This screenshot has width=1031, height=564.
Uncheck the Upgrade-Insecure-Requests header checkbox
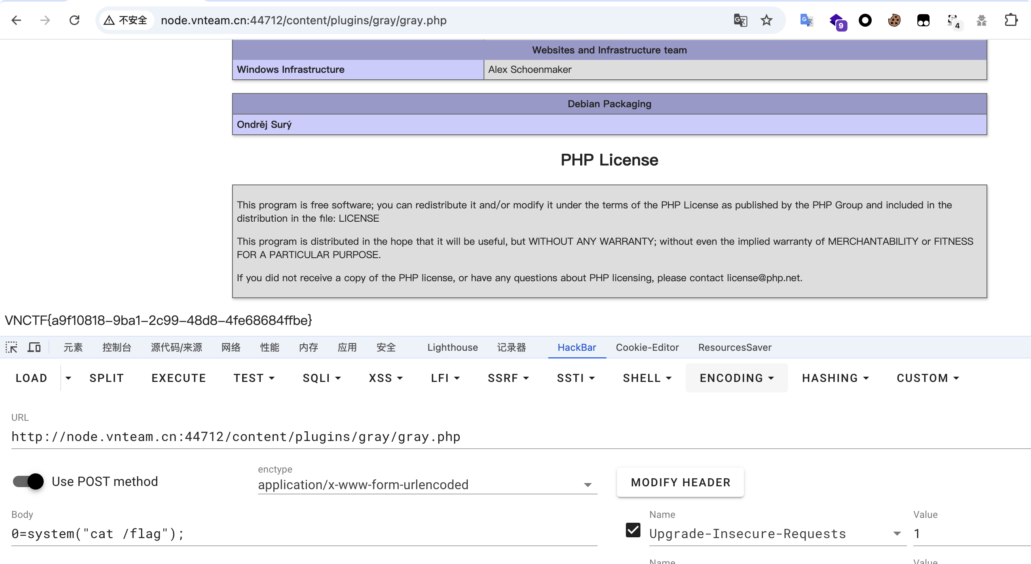click(633, 530)
